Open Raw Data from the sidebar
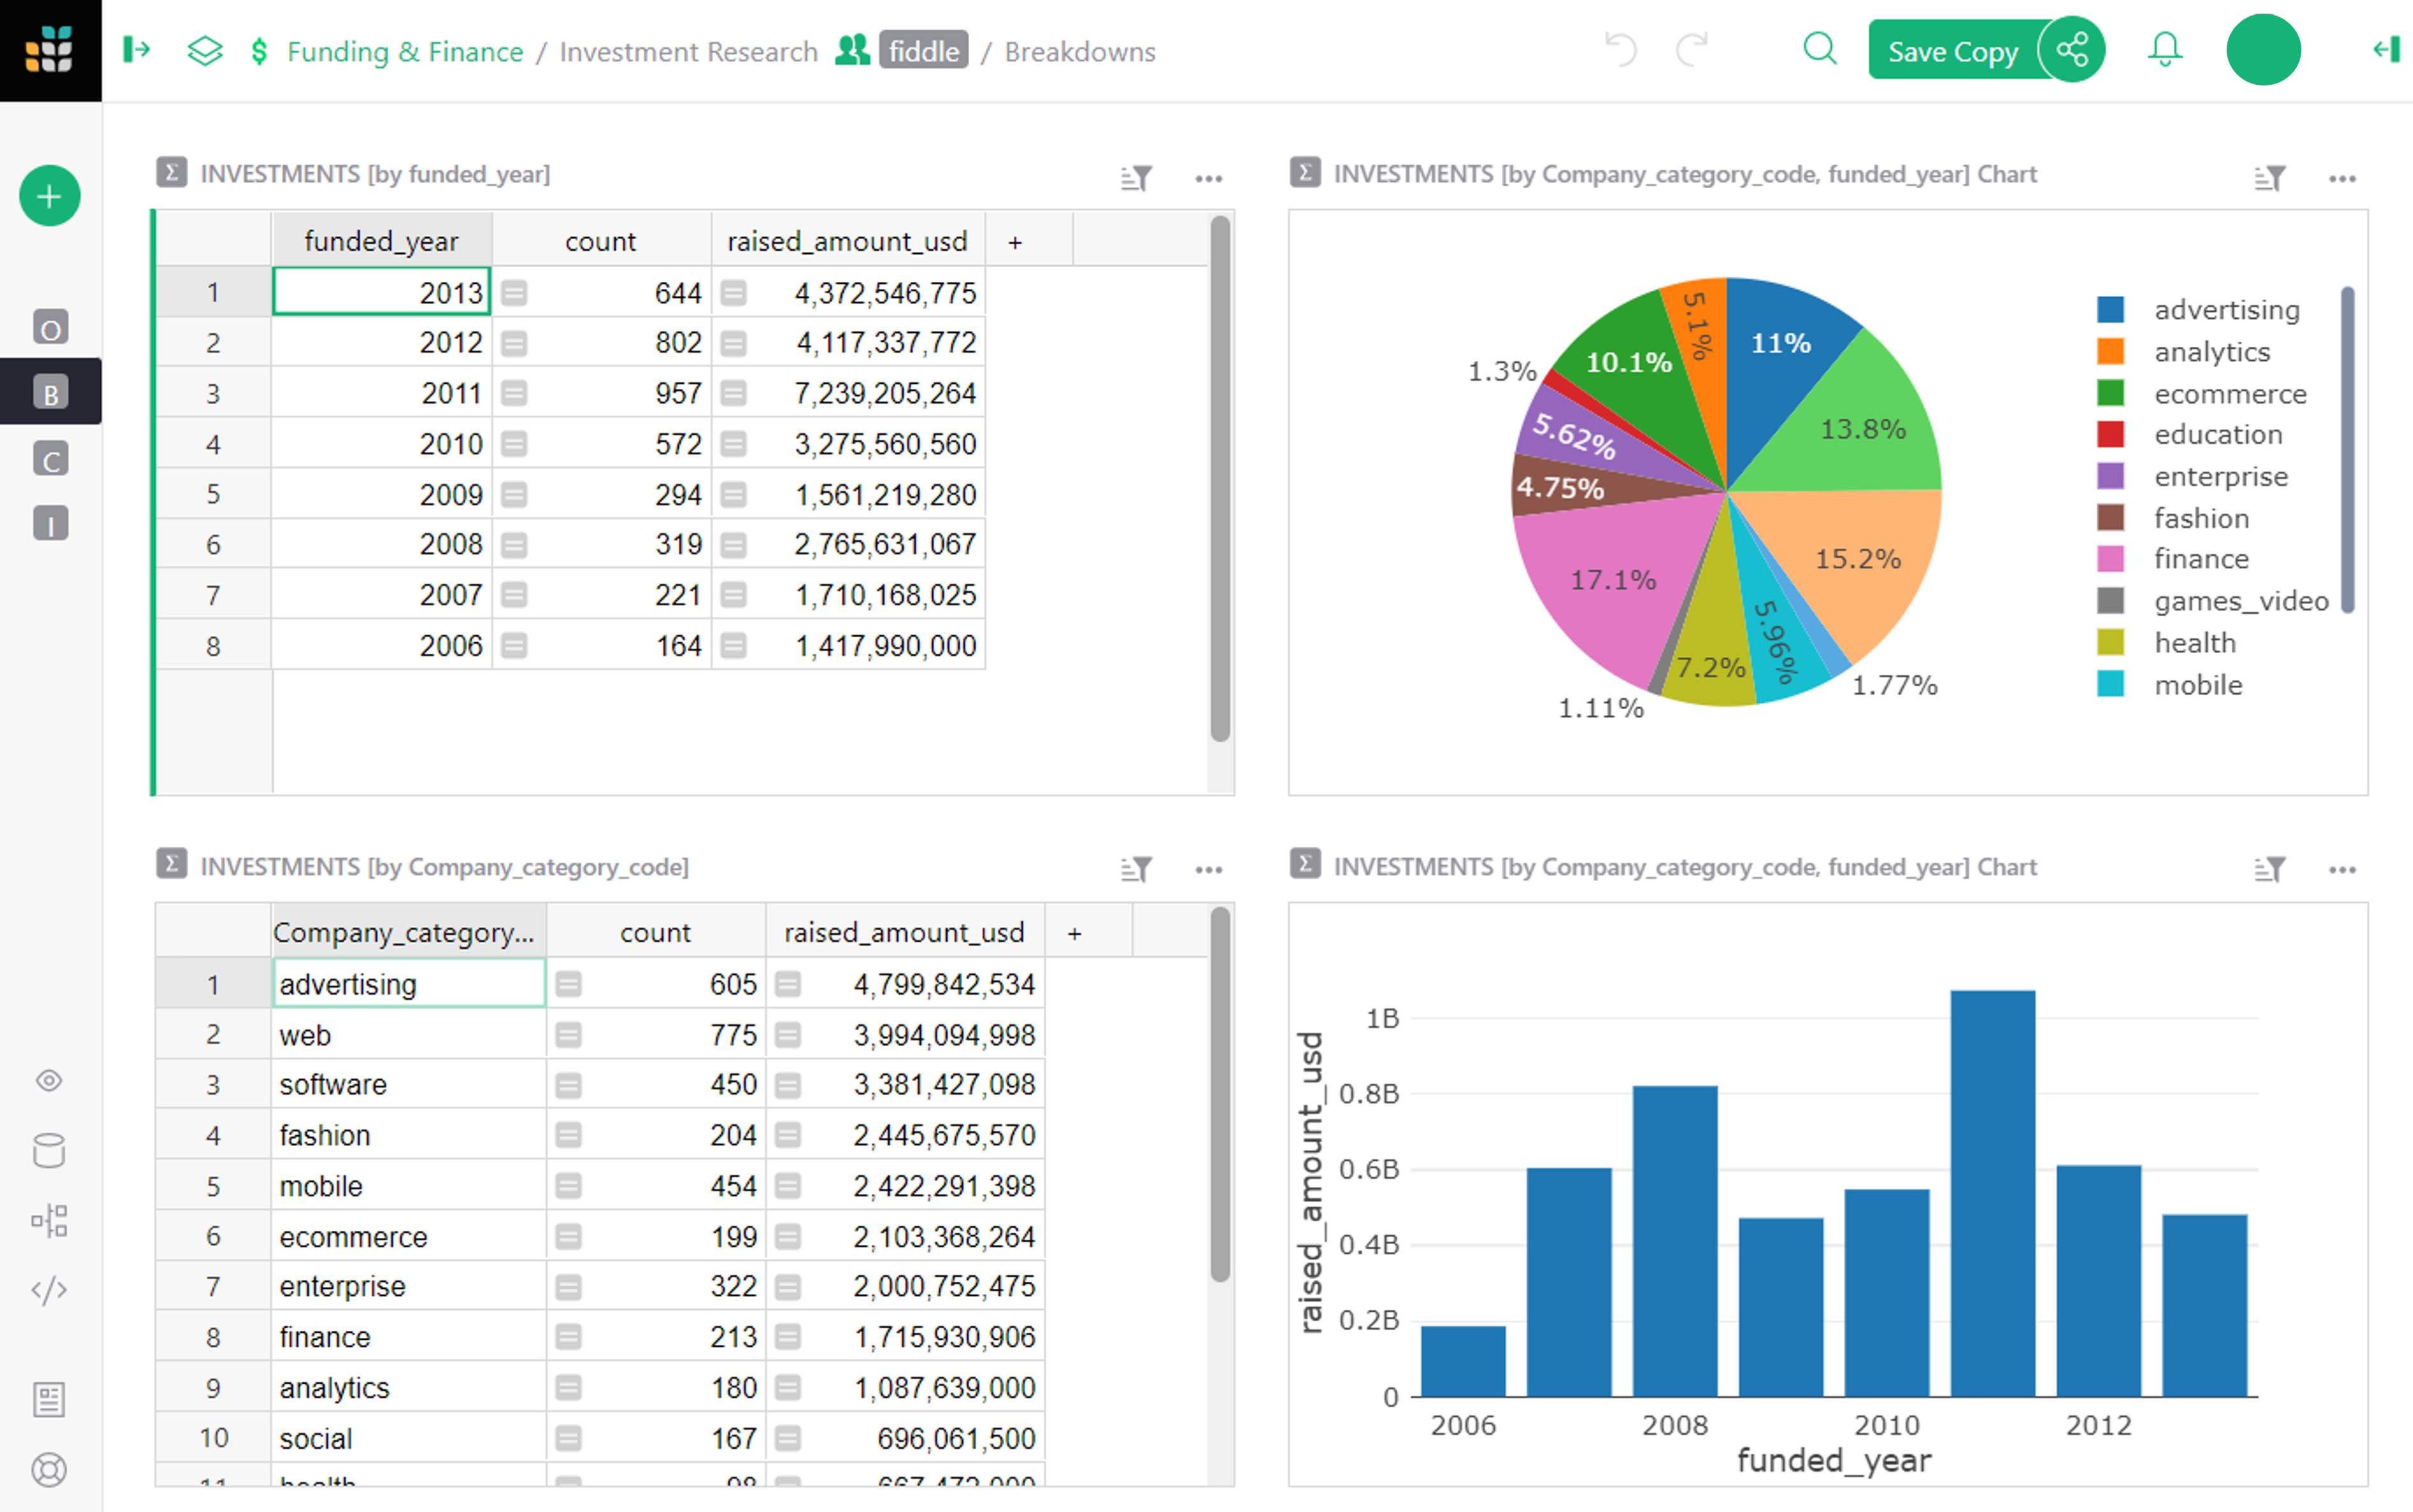 pyautogui.click(x=49, y=1151)
